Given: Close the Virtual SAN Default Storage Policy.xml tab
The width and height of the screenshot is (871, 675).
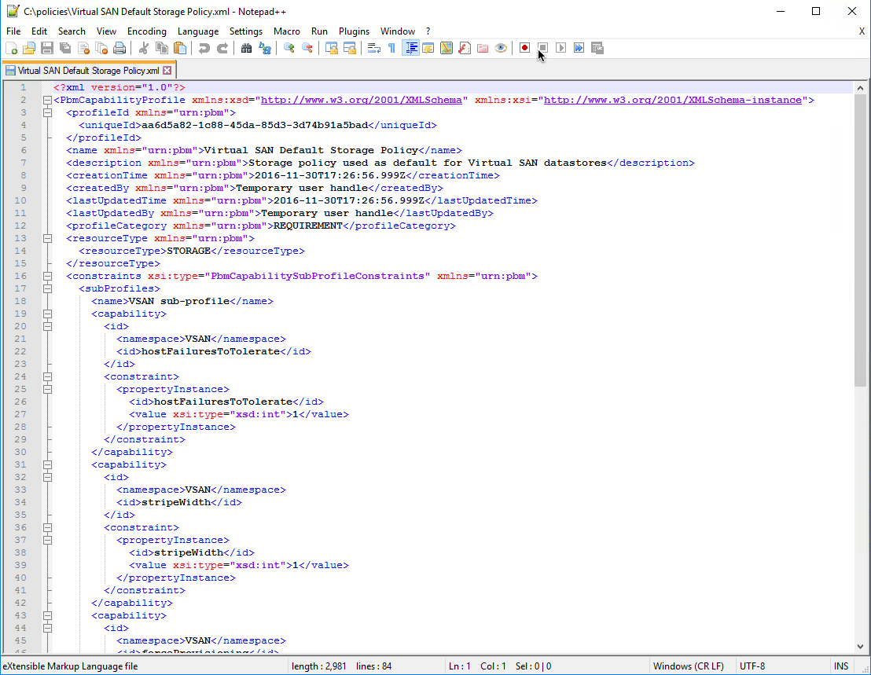Looking at the screenshot, I should pos(167,71).
